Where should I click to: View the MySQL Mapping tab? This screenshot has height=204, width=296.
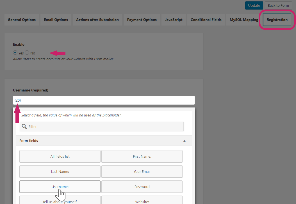[x=244, y=20]
